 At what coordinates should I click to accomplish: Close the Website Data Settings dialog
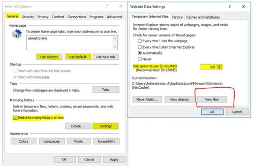pyautogui.click(x=243, y=6)
